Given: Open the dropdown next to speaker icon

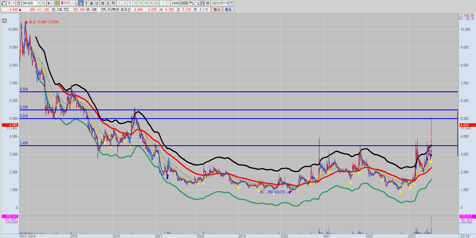Looking at the screenshot, I should click(53, 3).
